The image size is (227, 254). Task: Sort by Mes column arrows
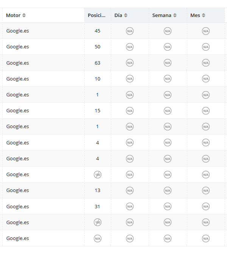point(204,15)
